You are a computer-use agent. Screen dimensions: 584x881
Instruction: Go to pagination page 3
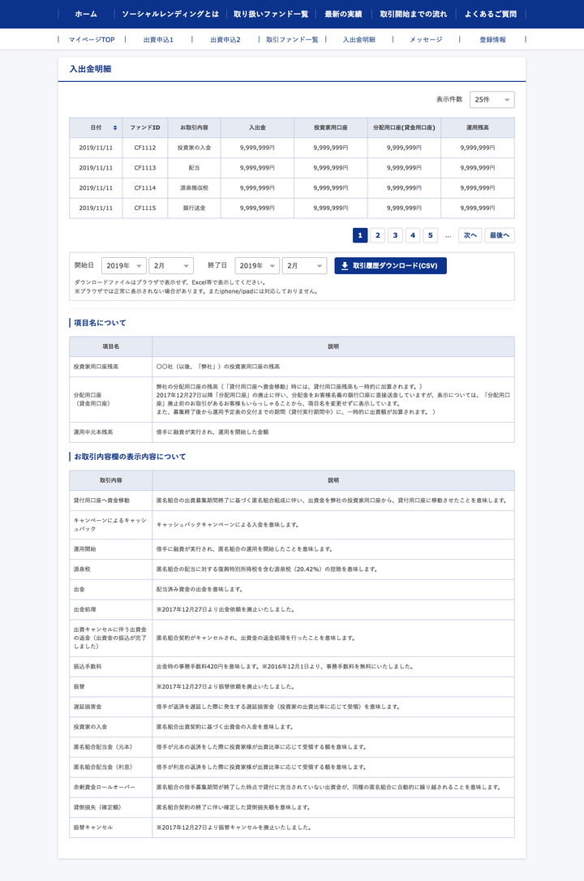[395, 235]
